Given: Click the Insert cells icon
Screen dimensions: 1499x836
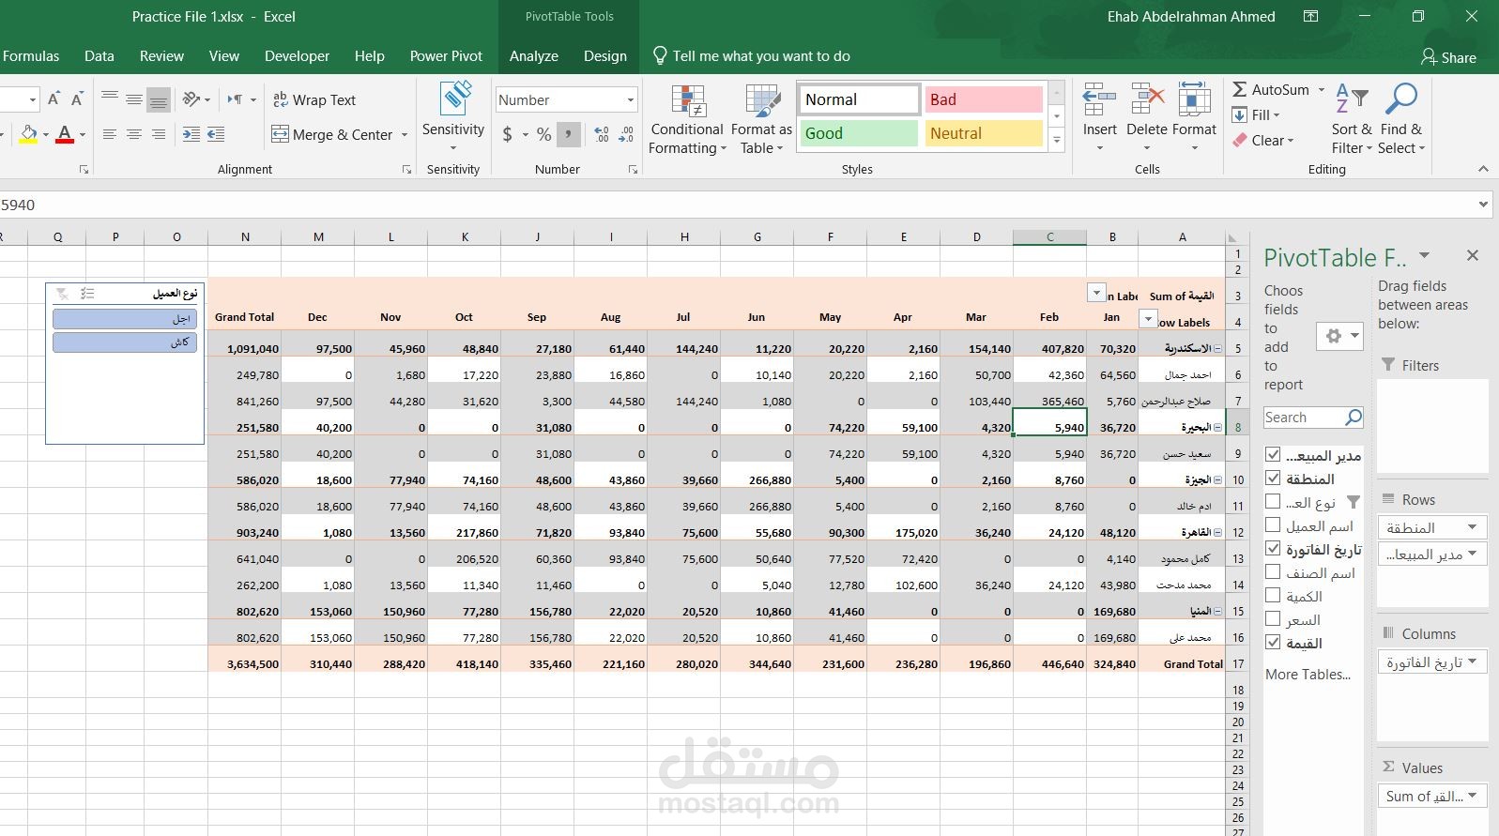Looking at the screenshot, I should (x=1099, y=99).
